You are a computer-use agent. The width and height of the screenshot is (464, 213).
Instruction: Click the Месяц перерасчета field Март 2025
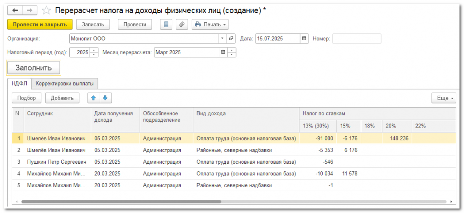pos(187,52)
